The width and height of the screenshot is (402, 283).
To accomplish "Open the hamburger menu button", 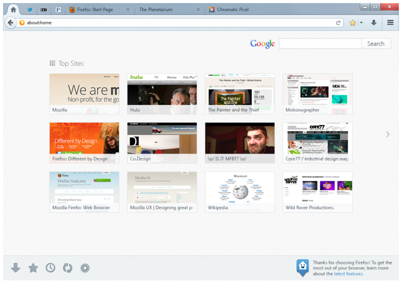I will click(x=390, y=23).
